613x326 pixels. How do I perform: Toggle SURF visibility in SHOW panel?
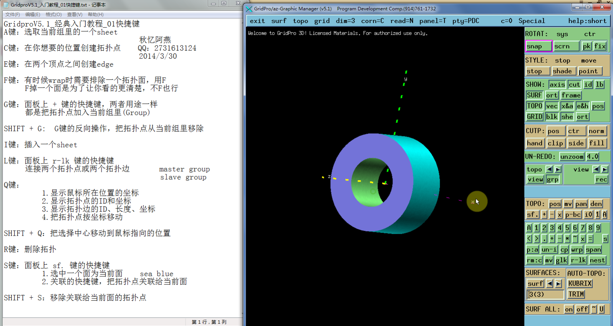[x=534, y=95]
